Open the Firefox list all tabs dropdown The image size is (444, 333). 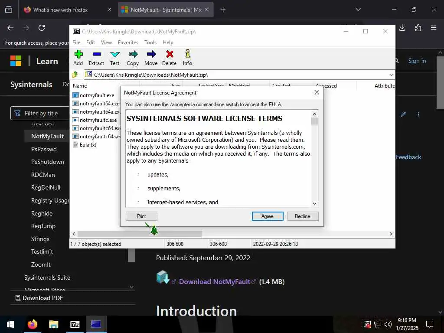click(x=358, y=10)
